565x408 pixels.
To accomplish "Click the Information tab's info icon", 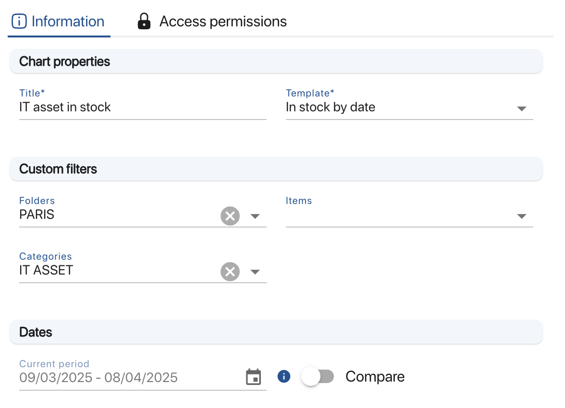I will coord(19,22).
